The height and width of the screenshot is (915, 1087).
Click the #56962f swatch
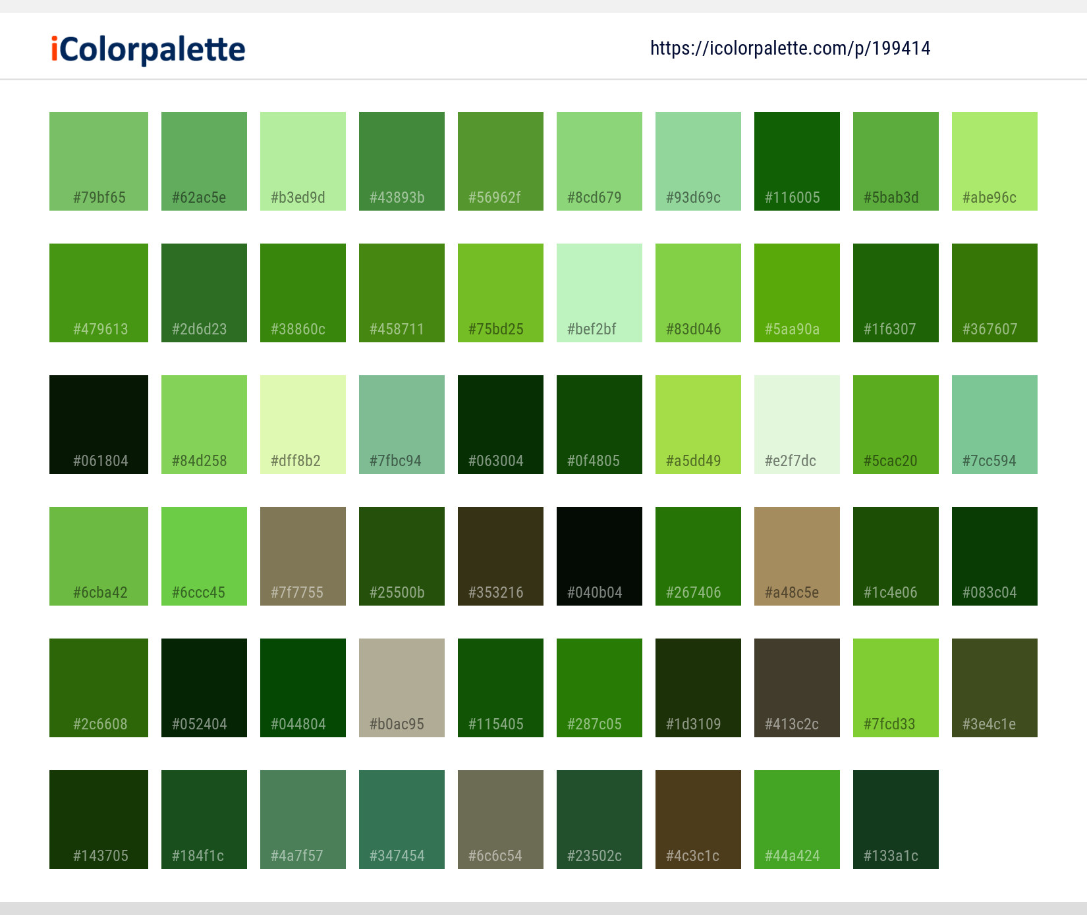coord(501,161)
